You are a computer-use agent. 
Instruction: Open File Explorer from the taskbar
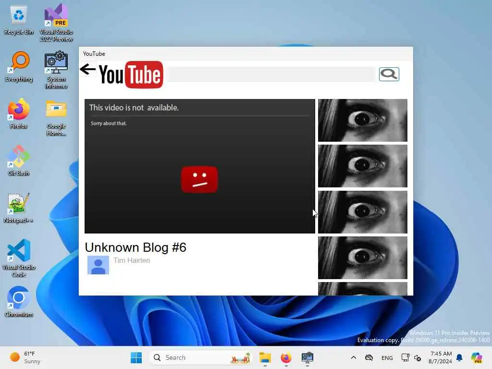tap(265, 357)
